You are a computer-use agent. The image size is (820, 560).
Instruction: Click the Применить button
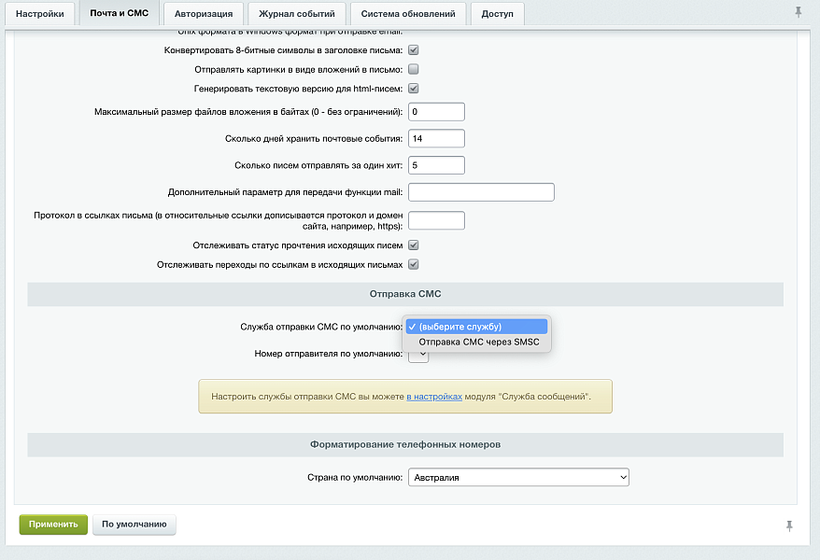[x=51, y=524]
